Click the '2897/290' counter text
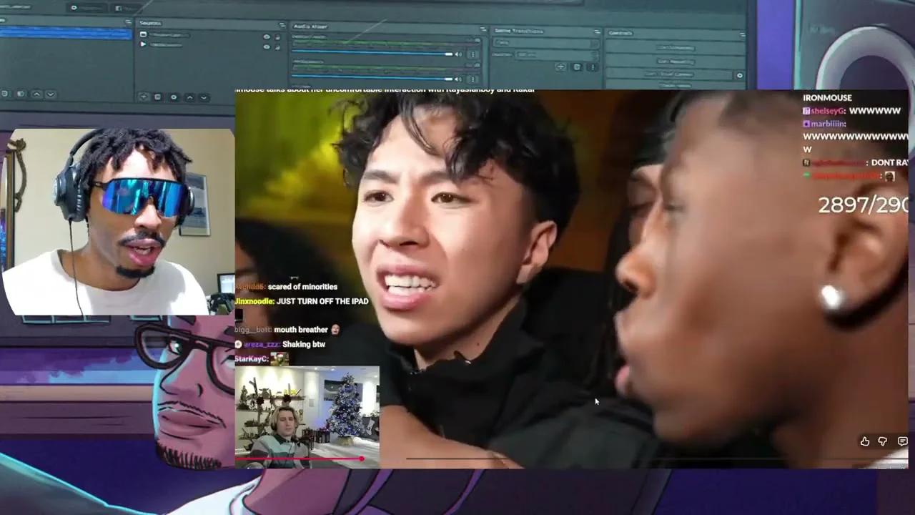The height and width of the screenshot is (515, 915). [863, 205]
